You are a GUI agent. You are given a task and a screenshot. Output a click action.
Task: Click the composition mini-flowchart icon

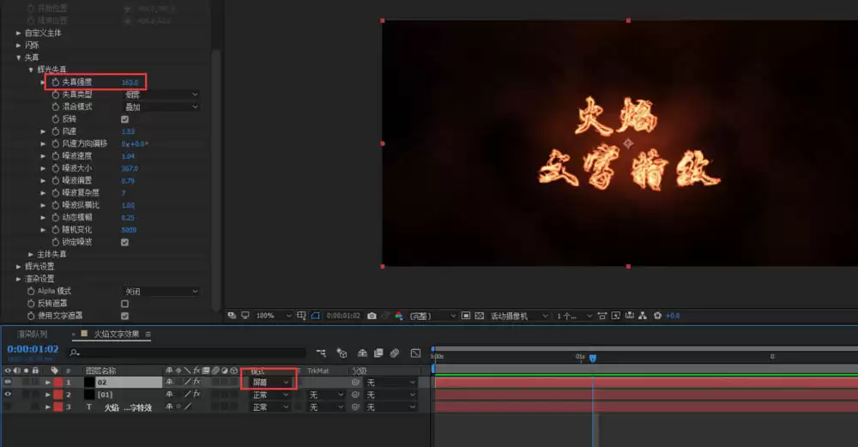321,353
